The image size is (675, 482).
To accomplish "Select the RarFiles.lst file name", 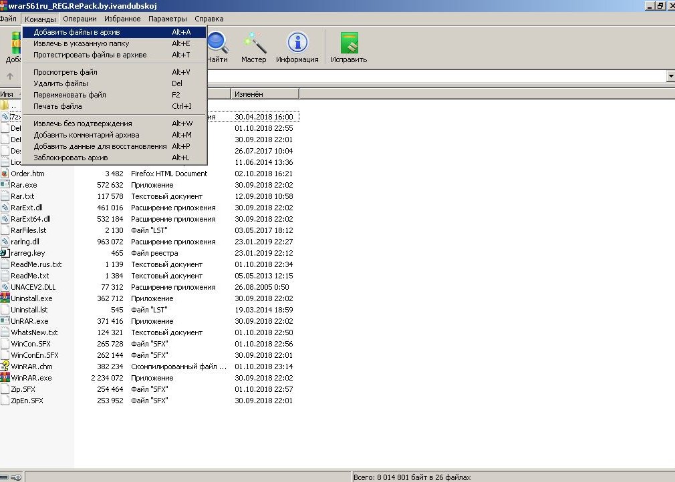I will (x=29, y=230).
